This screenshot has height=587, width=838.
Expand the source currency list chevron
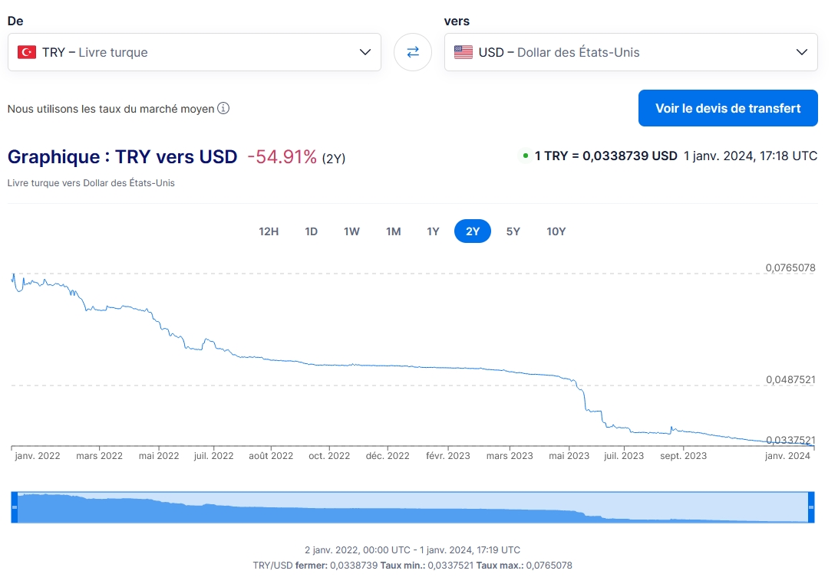pyautogui.click(x=365, y=53)
